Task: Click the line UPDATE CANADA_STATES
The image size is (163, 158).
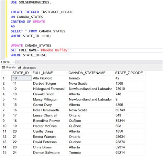Action: (x=31, y=46)
